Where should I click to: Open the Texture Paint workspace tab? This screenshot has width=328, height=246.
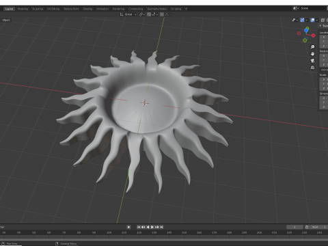click(x=71, y=9)
